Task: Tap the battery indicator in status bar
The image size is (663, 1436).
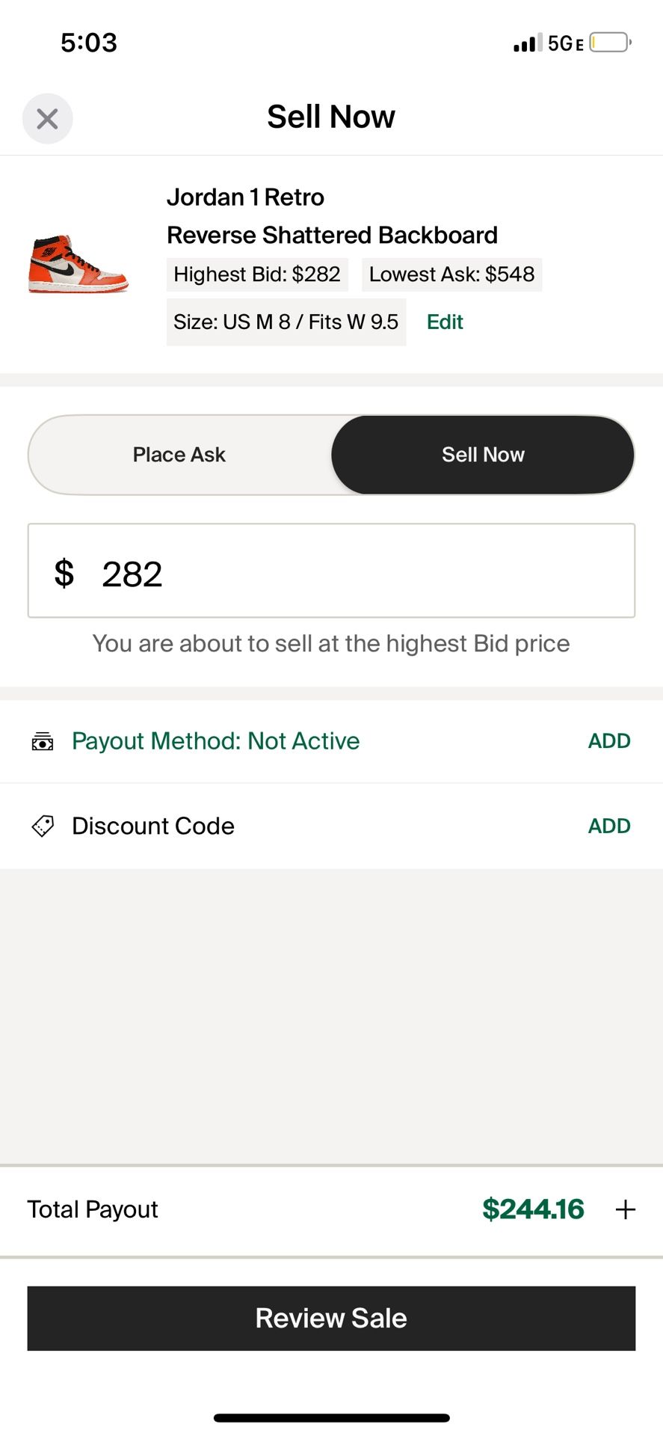Action: (610, 43)
